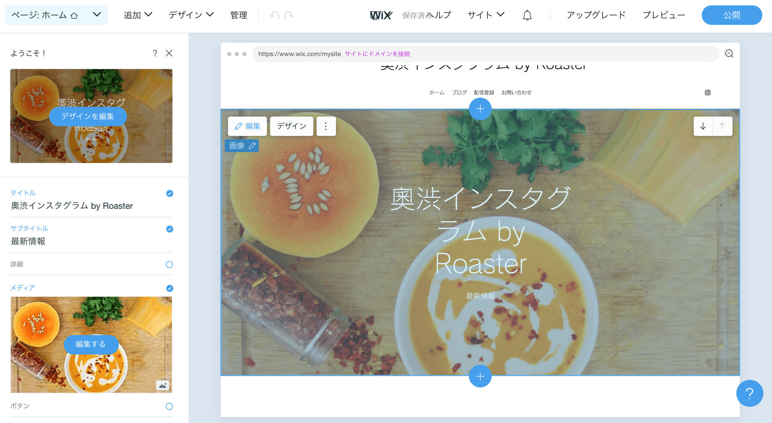Close the ようこそ panel
The width and height of the screenshot is (772, 423).
click(x=169, y=53)
